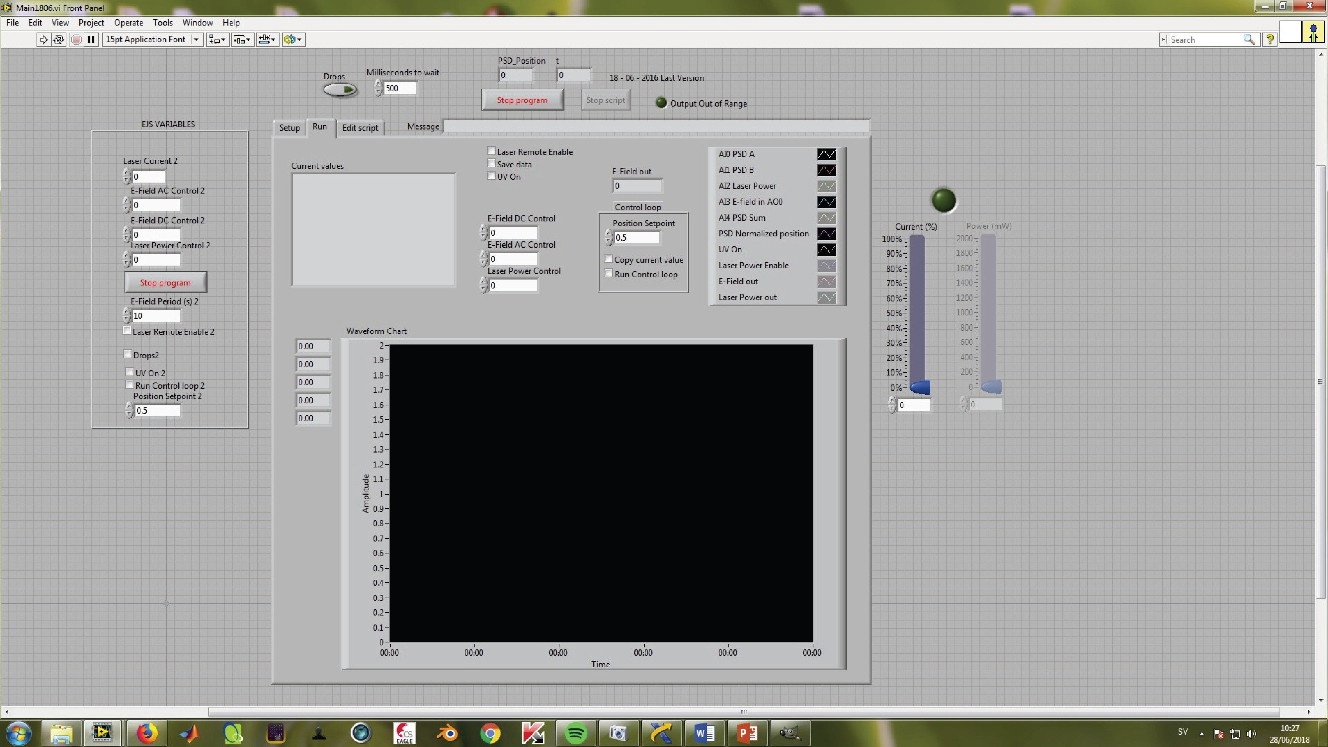1328x747 pixels.
Task: Open the Operate menu
Action: click(x=128, y=23)
